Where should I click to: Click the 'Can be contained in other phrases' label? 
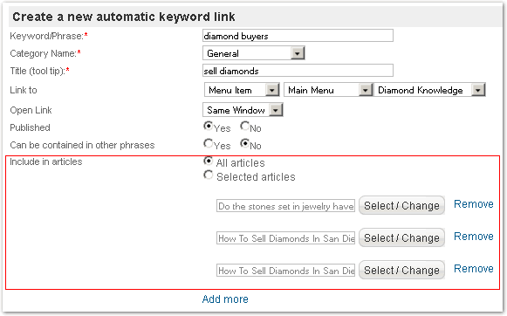click(82, 145)
